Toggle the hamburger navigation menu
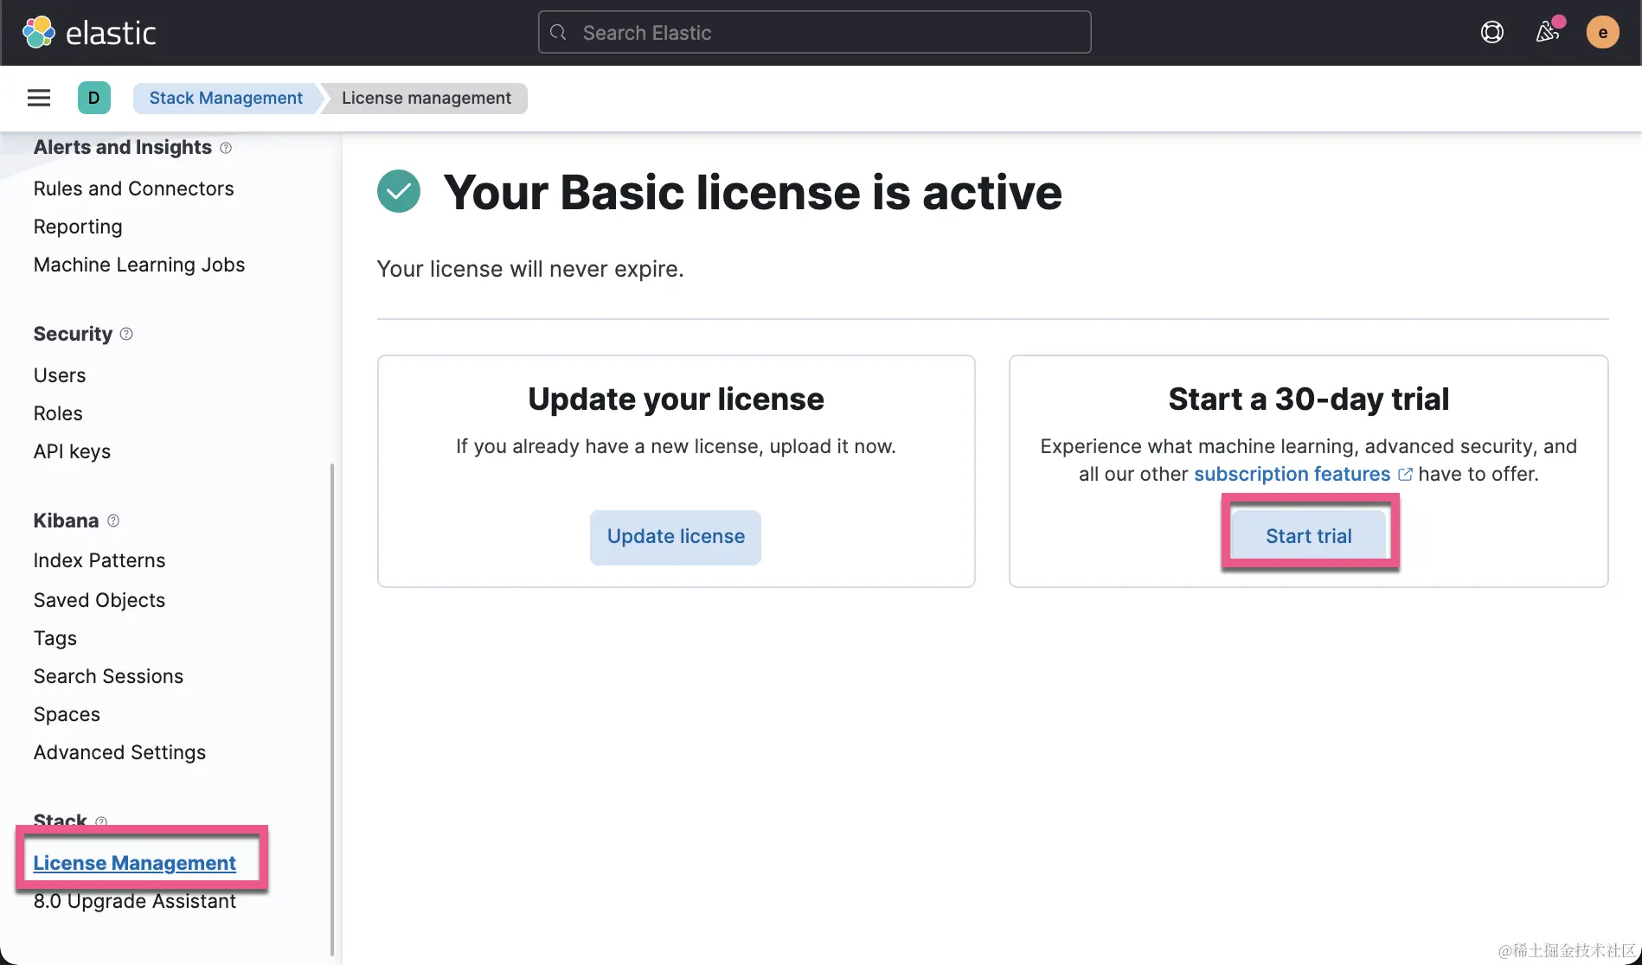The width and height of the screenshot is (1642, 965). tap(39, 98)
